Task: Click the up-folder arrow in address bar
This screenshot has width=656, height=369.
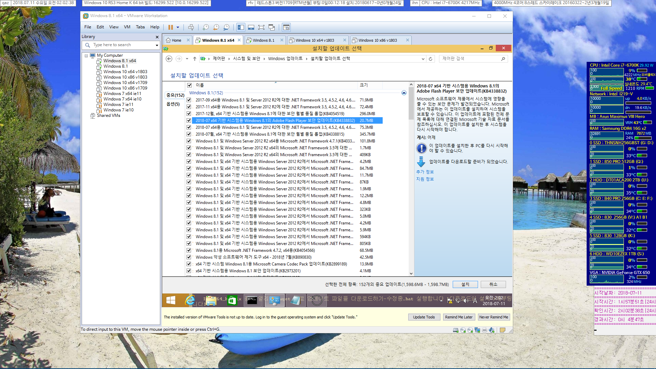Action: click(x=194, y=59)
